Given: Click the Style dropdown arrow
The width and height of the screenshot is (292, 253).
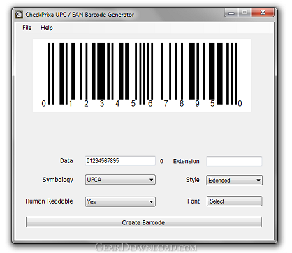Looking at the screenshot, I should pyautogui.click(x=258, y=181).
